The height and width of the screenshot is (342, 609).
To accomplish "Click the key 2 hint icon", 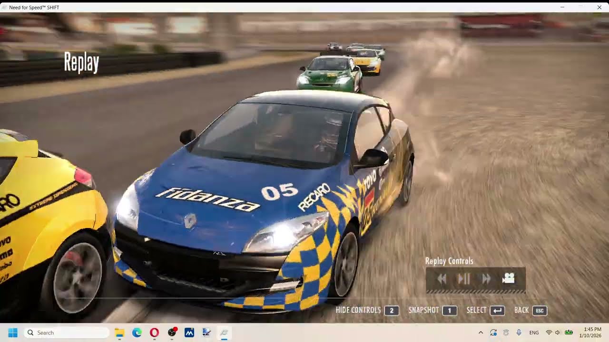I will point(392,311).
